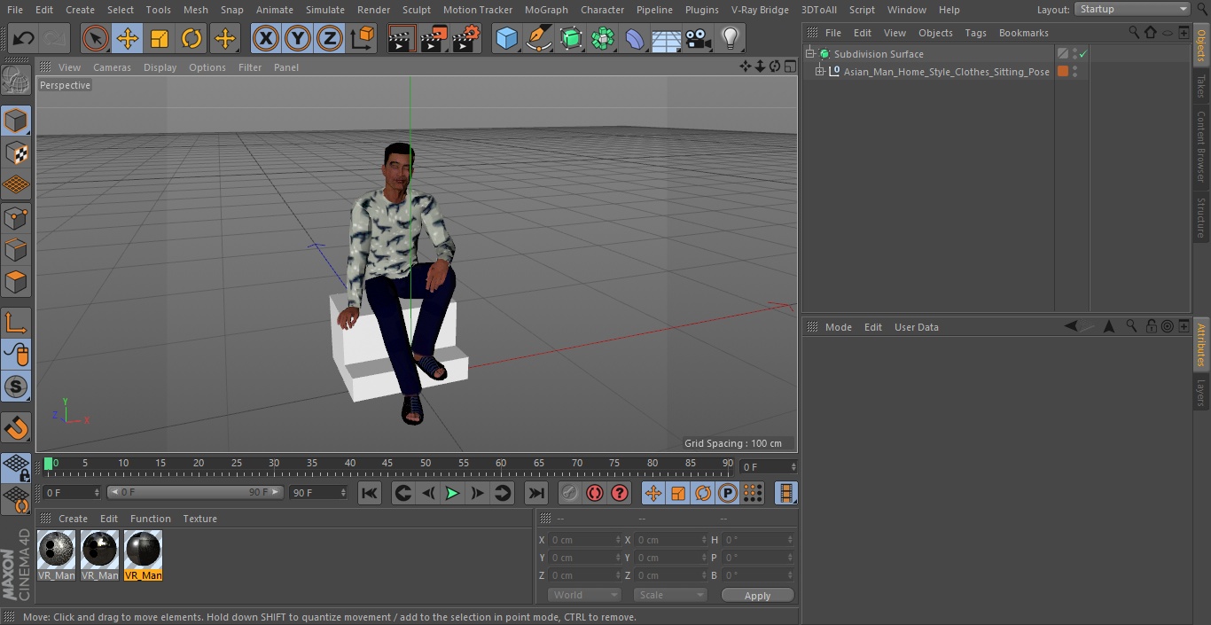1211x625 pixels.
Task: Add a Cube primitive object
Action: pyautogui.click(x=506, y=39)
